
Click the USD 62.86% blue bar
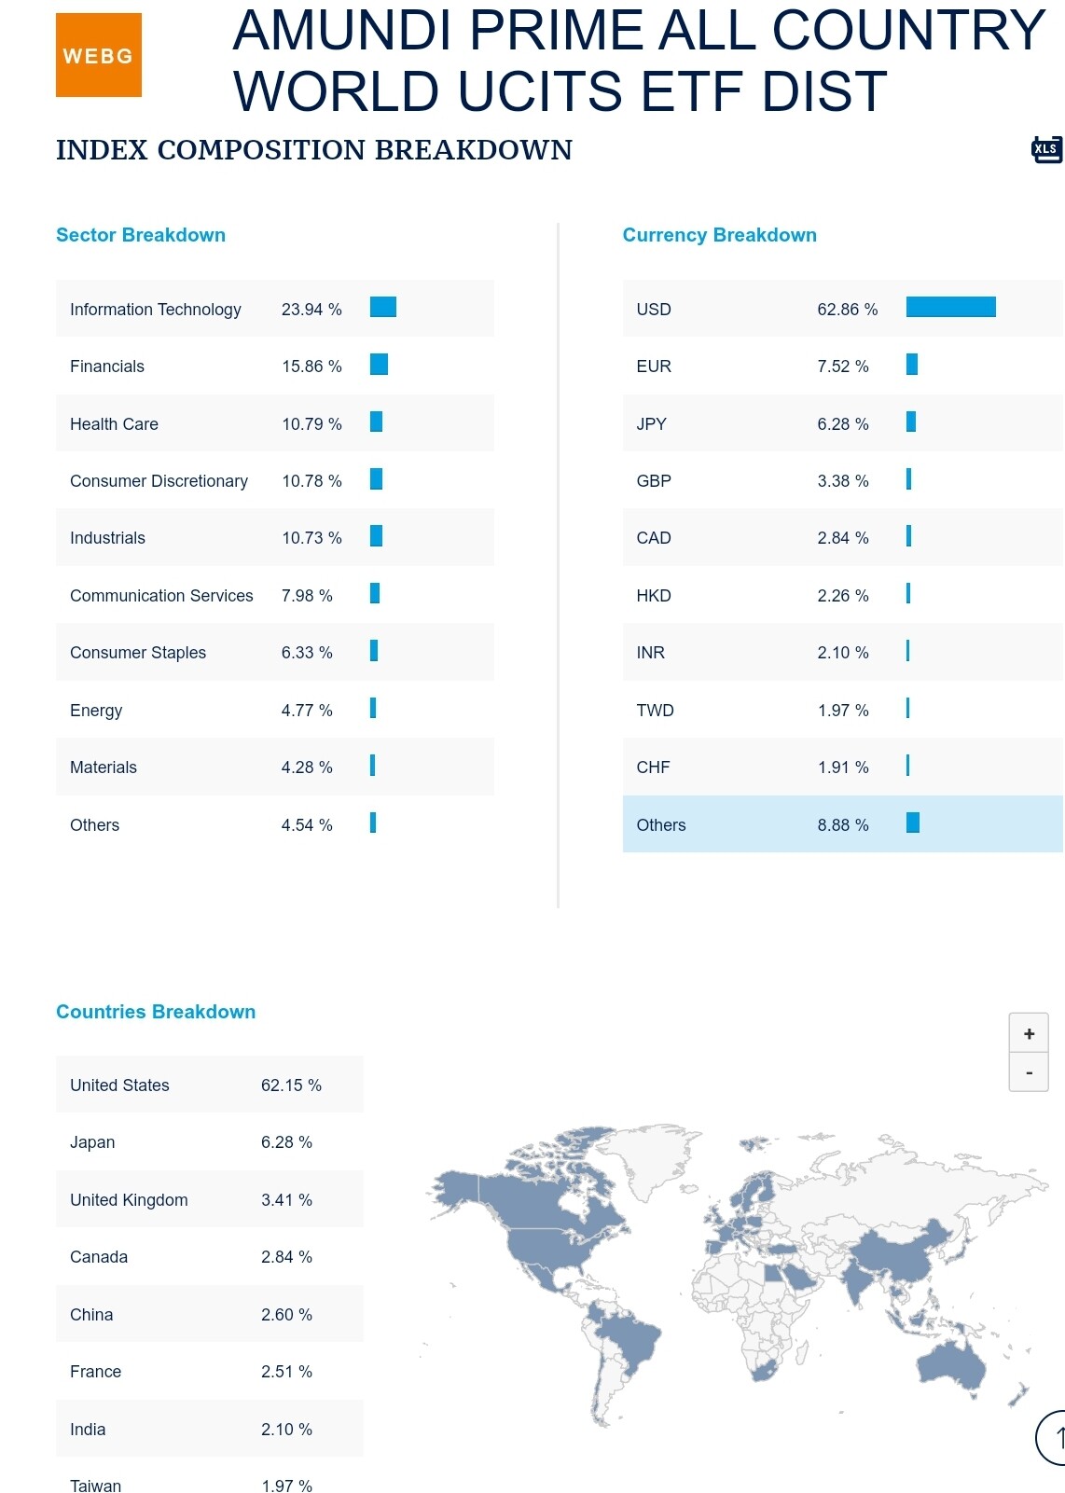tap(950, 307)
